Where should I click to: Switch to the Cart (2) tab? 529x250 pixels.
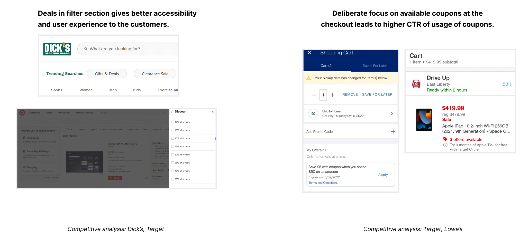tap(326, 66)
